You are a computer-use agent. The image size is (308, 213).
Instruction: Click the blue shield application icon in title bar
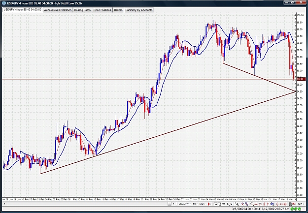4,3
